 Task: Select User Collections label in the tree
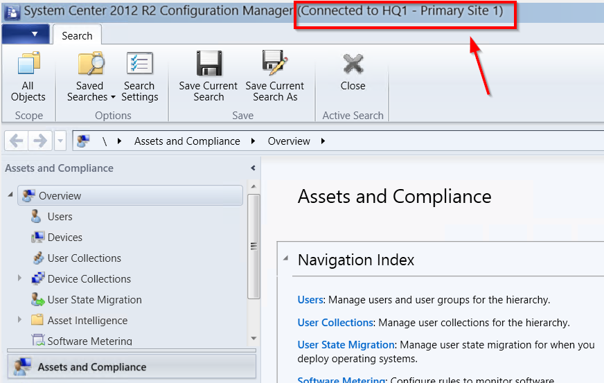coord(85,258)
